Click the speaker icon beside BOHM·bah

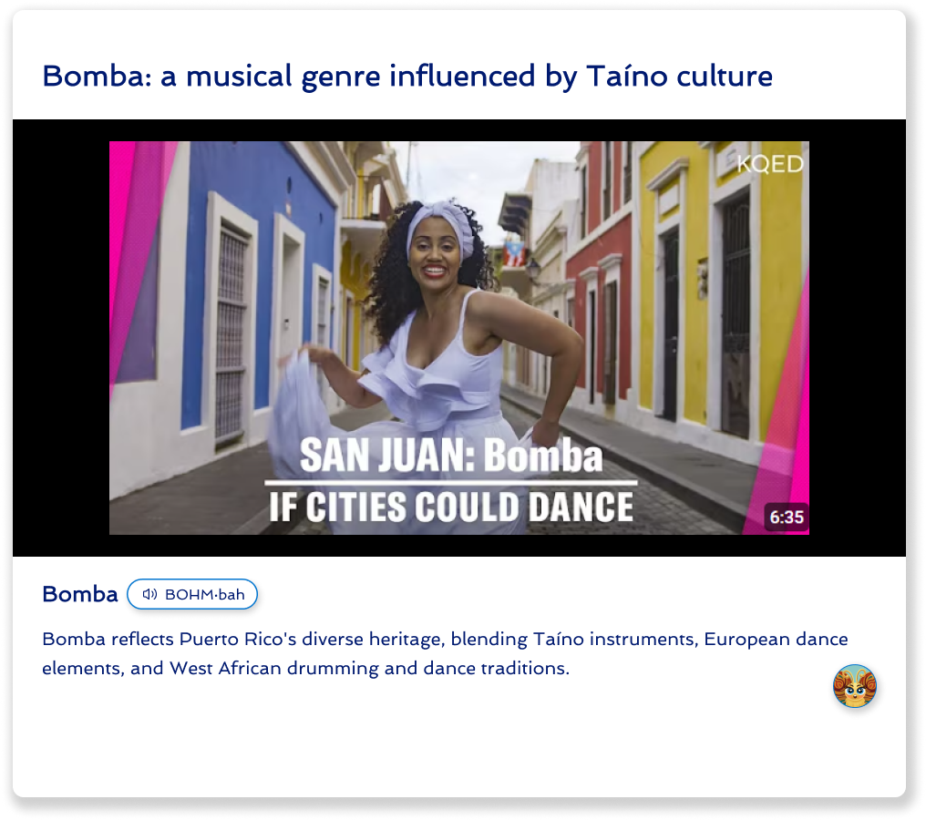[149, 594]
